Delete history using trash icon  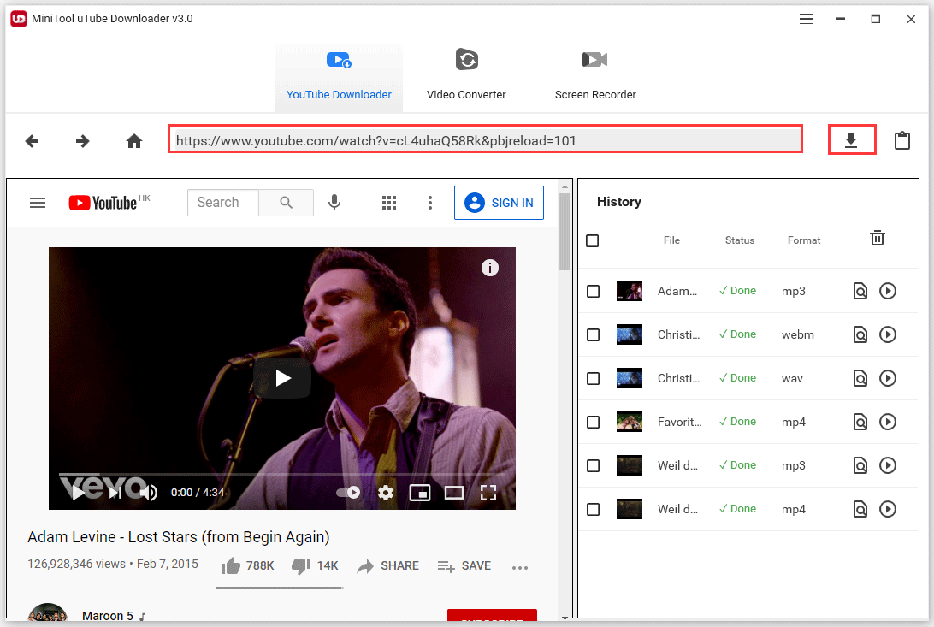(878, 239)
